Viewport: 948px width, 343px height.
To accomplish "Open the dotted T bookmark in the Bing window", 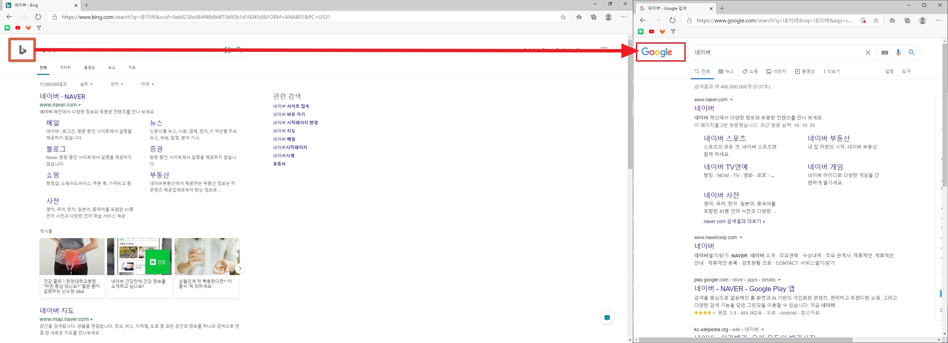I will coord(39,28).
